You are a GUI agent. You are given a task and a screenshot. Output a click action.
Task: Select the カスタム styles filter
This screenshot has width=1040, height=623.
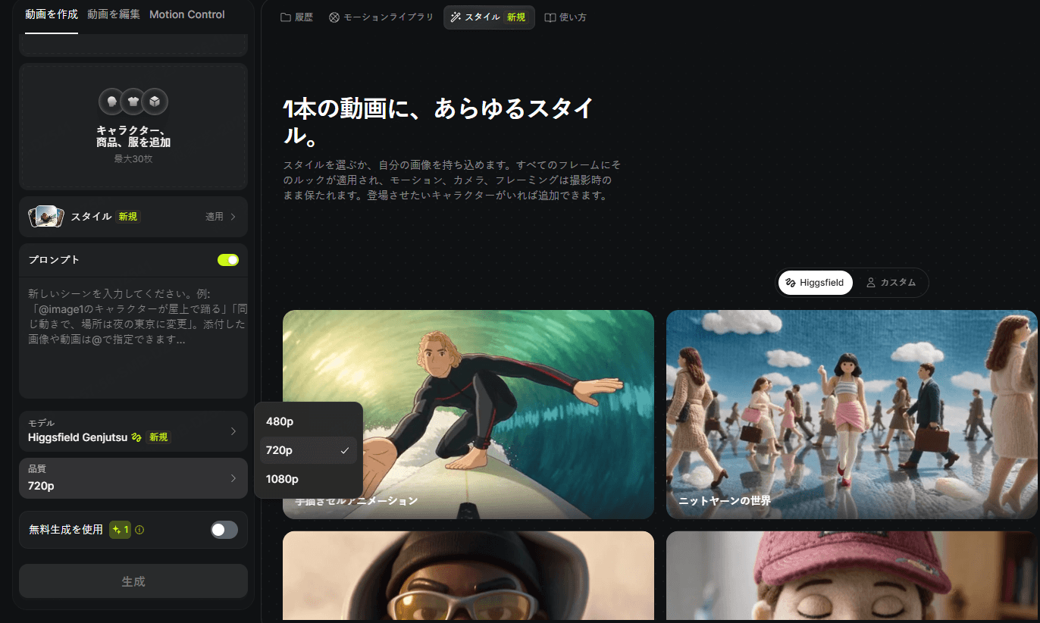coord(891,283)
